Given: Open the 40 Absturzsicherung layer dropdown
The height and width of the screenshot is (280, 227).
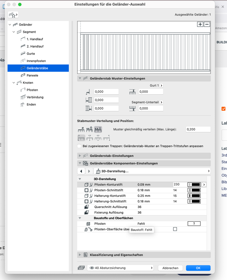Looking at the screenshot, I should (120, 268).
